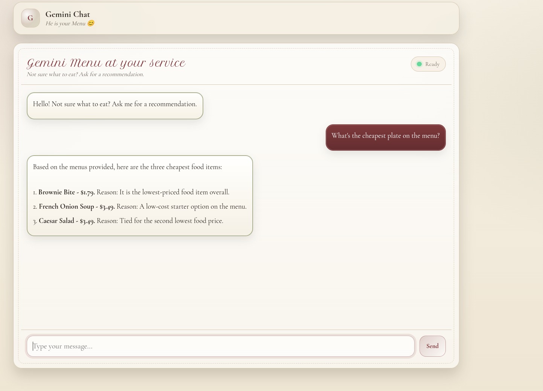The image size is (543, 391).
Task: Click the G avatar logo icon
Action: [31, 18]
